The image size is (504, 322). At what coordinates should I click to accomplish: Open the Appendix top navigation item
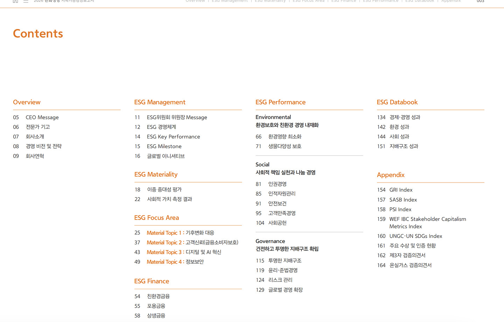(x=451, y=1)
